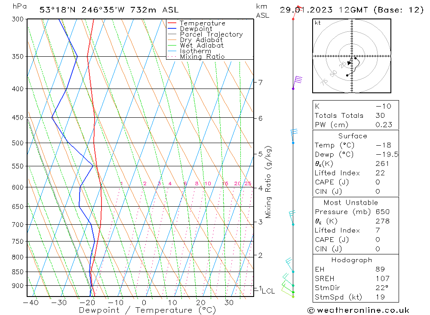Viewport: 430px width, 315px height.
Task: Click the StmSpd (kt) value 19
Action: click(x=380, y=297)
